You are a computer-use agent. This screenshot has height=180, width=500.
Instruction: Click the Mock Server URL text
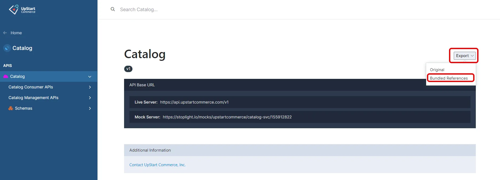click(x=227, y=117)
